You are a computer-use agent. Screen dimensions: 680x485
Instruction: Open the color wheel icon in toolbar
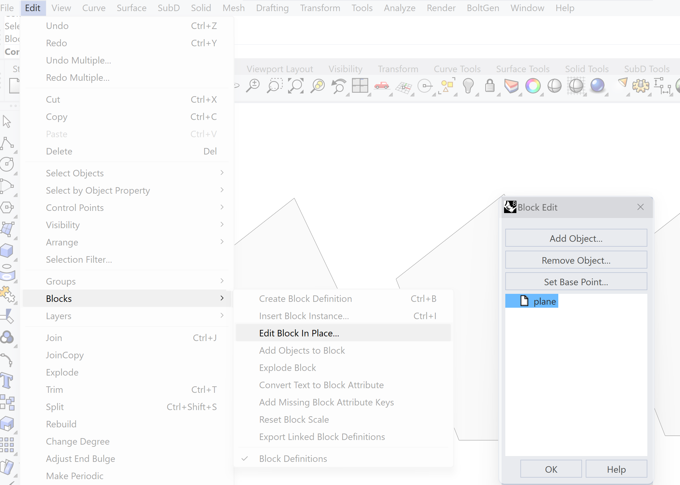point(533,85)
